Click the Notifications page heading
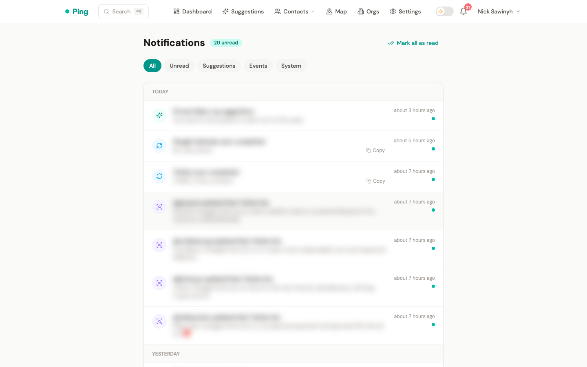587x367 pixels. [x=174, y=43]
